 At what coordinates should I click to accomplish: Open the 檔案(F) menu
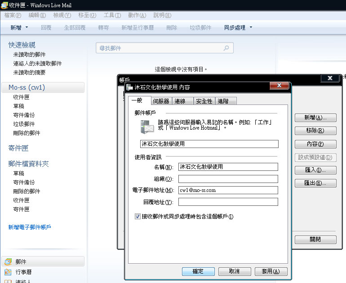point(13,15)
